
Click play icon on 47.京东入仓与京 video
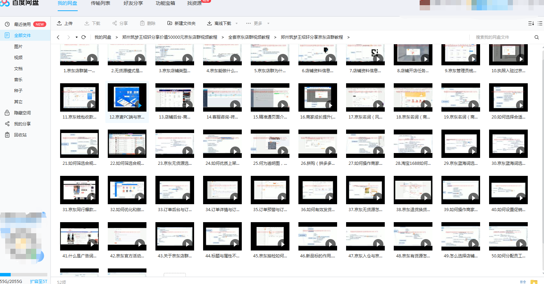[378, 244]
